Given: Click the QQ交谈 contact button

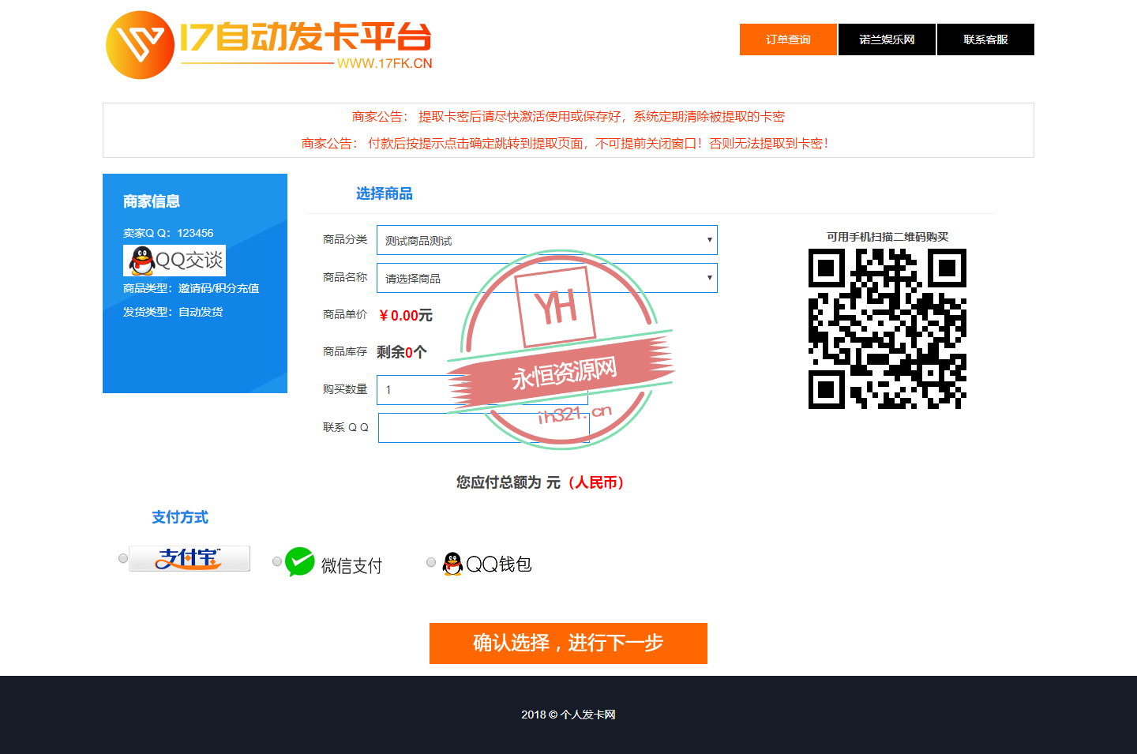Looking at the screenshot, I should click(x=174, y=260).
